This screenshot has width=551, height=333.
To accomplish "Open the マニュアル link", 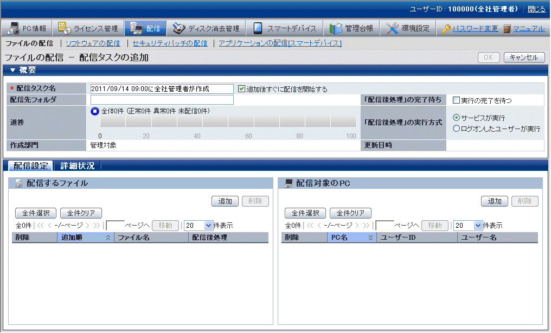I will tap(529, 28).
